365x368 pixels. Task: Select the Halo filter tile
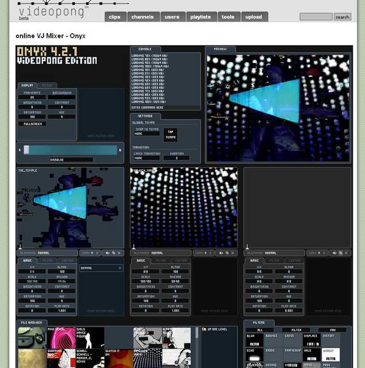click(312, 355)
